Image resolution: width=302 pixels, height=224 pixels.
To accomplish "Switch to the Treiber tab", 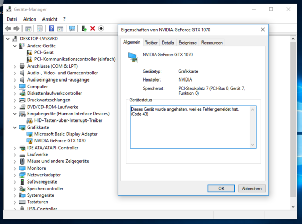I will [x=151, y=43].
